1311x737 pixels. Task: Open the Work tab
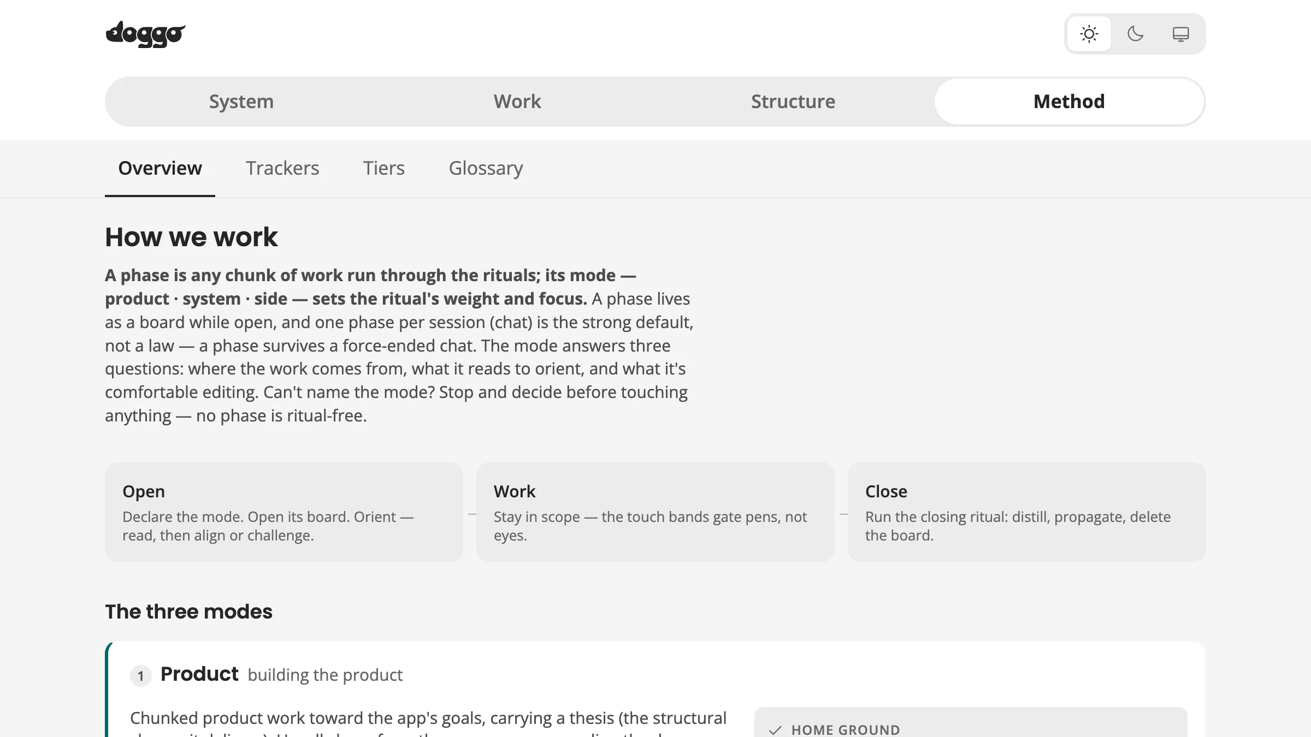coord(517,102)
